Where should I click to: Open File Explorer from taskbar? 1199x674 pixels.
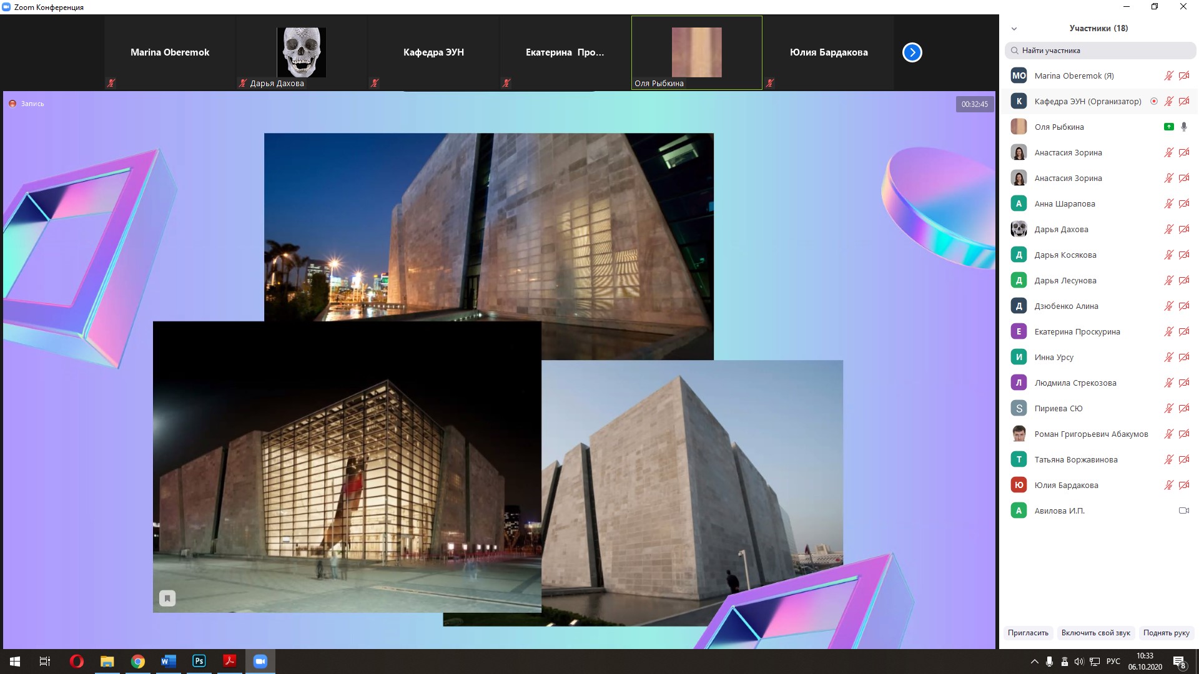click(107, 662)
